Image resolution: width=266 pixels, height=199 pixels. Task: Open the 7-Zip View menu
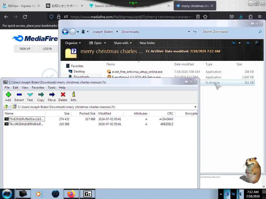point(25,88)
